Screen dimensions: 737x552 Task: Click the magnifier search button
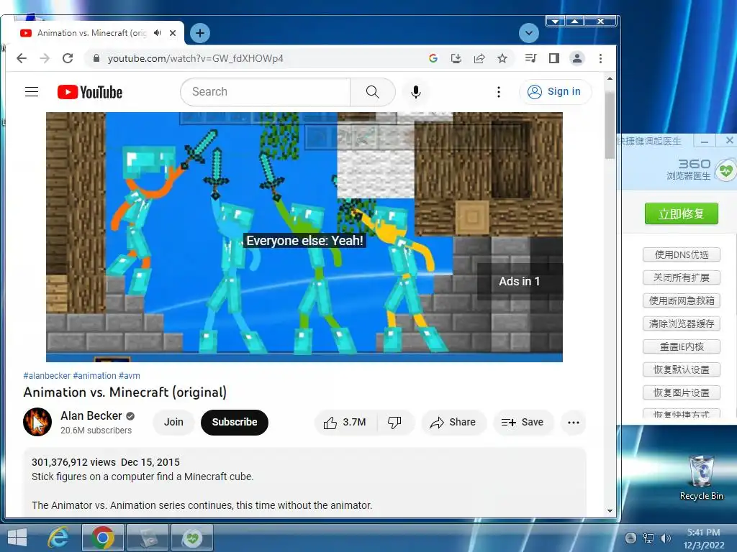372,91
